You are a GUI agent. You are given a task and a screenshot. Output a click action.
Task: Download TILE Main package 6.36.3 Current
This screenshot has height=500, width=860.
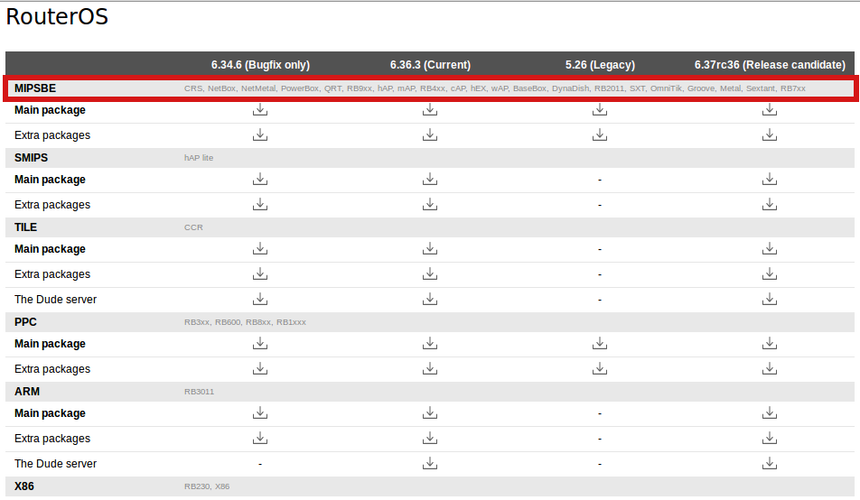[430, 249]
